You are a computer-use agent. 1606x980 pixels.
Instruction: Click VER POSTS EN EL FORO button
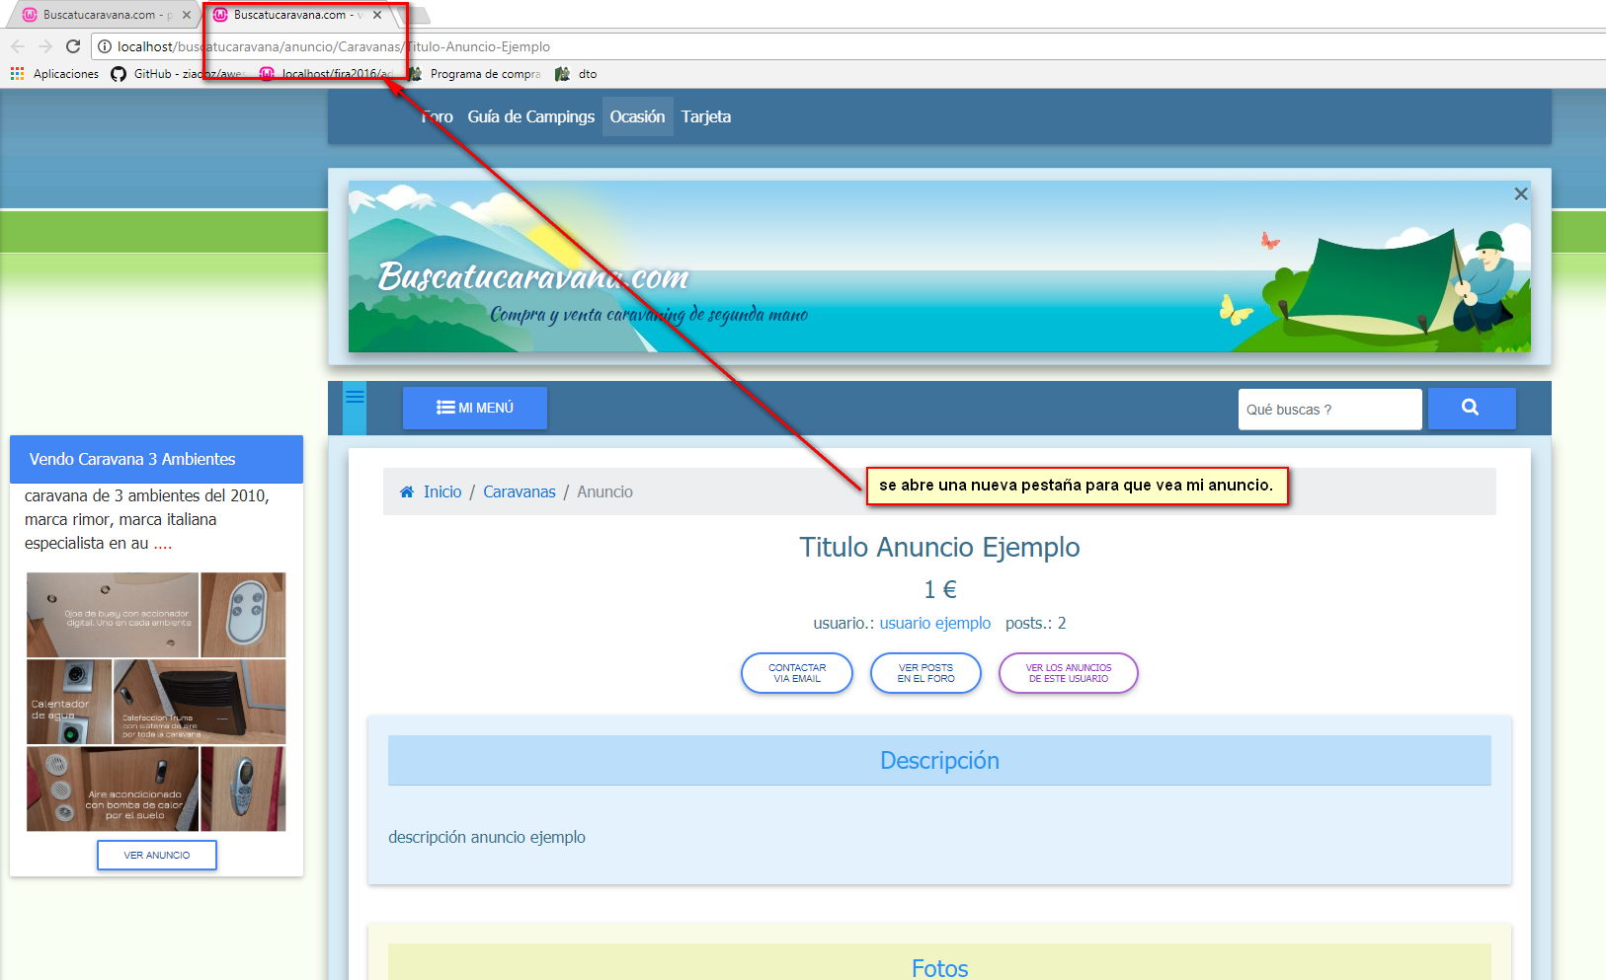coord(925,673)
